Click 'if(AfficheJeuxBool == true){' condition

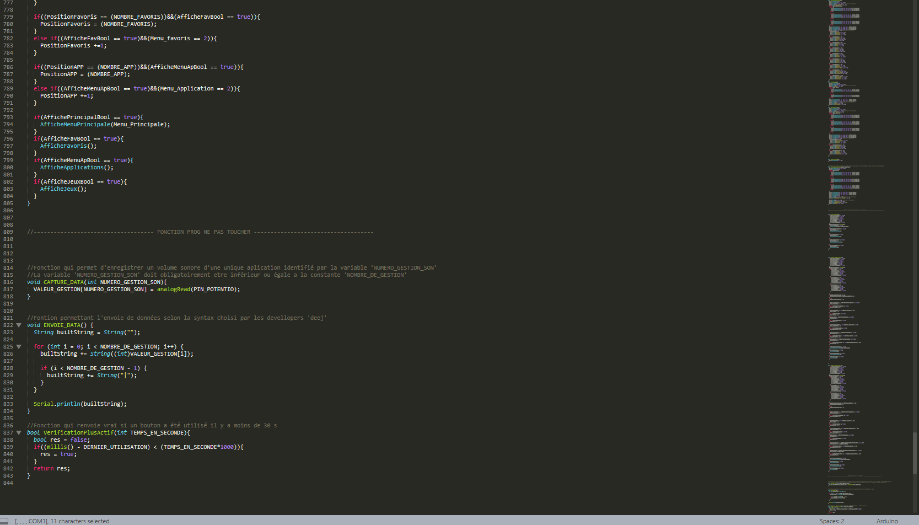click(80, 182)
